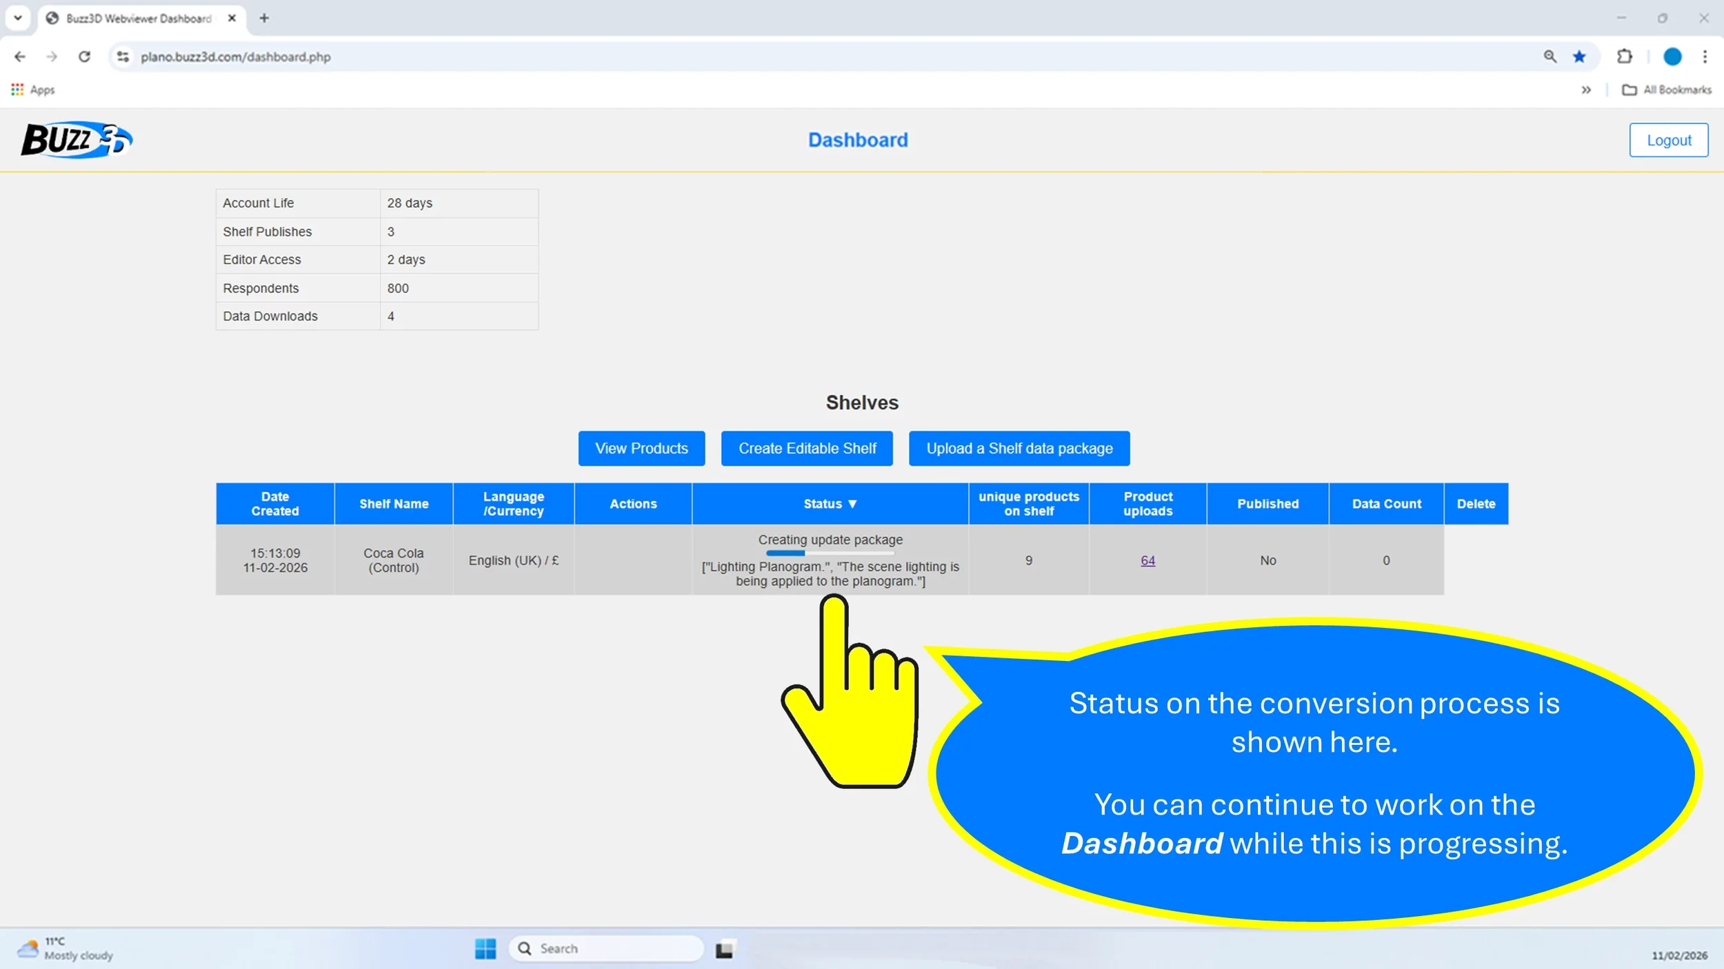Click the Buzz3D logo
1724x969 pixels.
76,140
